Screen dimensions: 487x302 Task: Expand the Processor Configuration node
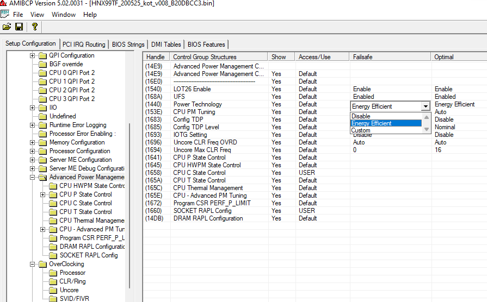pyautogui.click(x=32, y=152)
